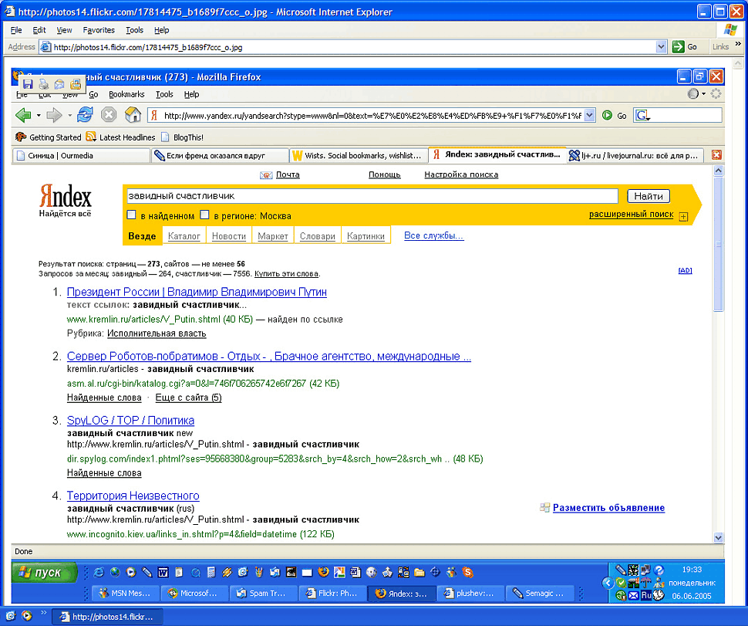Image resolution: width=748 pixels, height=626 pixels.
Task: Click Firefox Stop button
Action: pyautogui.click(x=109, y=114)
